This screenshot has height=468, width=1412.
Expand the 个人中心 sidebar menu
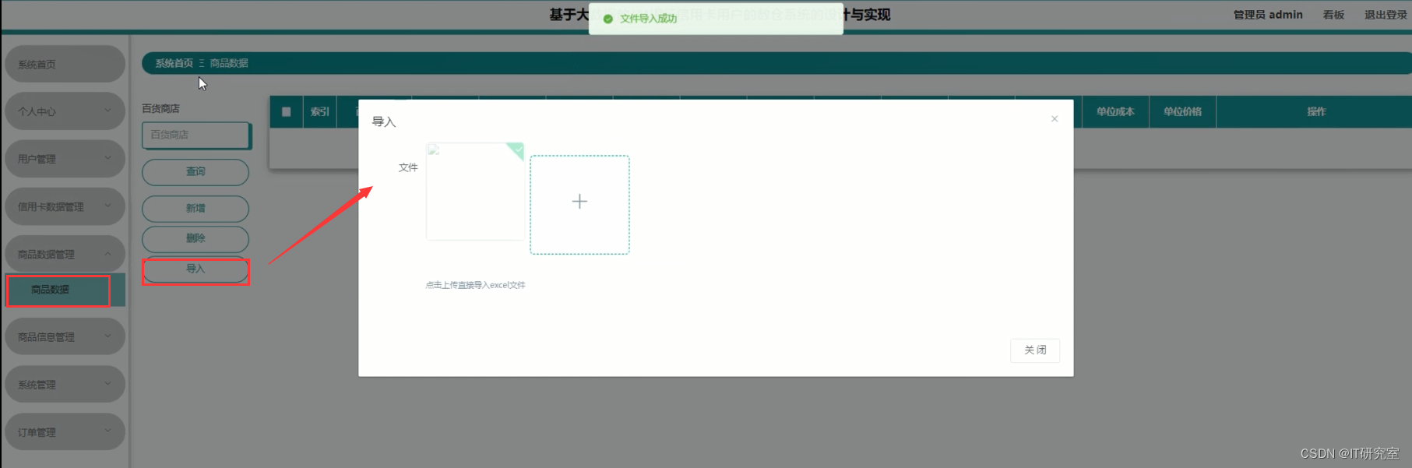pyautogui.click(x=65, y=111)
